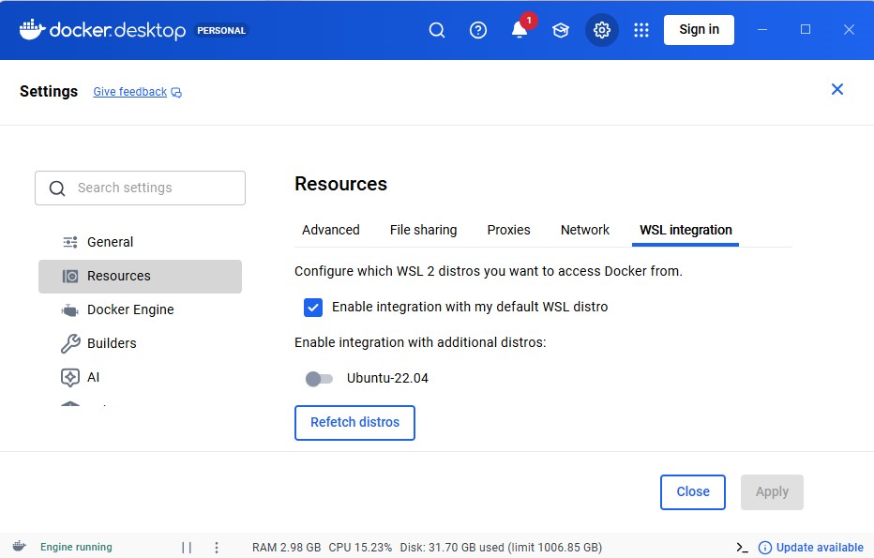Click the Update available link

pyautogui.click(x=820, y=548)
